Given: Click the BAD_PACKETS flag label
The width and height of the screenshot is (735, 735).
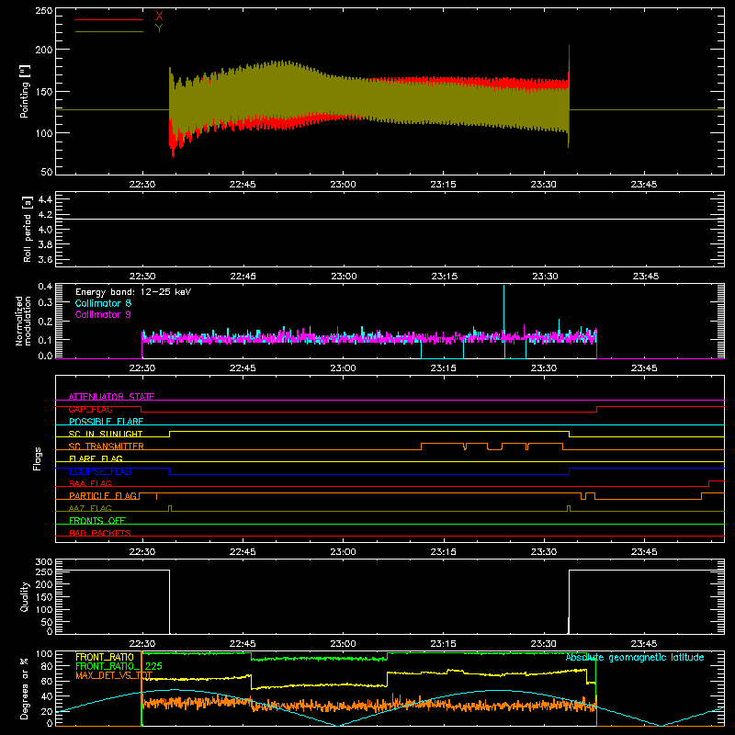Looking at the screenshot, I should pos(100,533).
